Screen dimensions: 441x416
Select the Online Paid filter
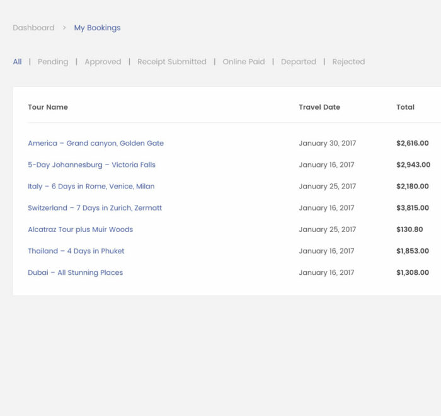(x=243, y=62)
